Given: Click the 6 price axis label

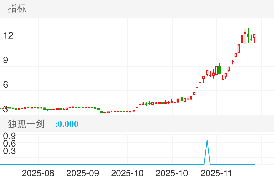Looking at the screenshot, I should tap(5, 85).
